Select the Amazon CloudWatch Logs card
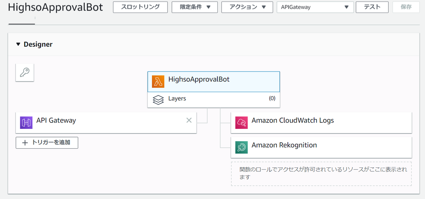The height and width of the screenshot is (199, 425). tap(321, 123)
